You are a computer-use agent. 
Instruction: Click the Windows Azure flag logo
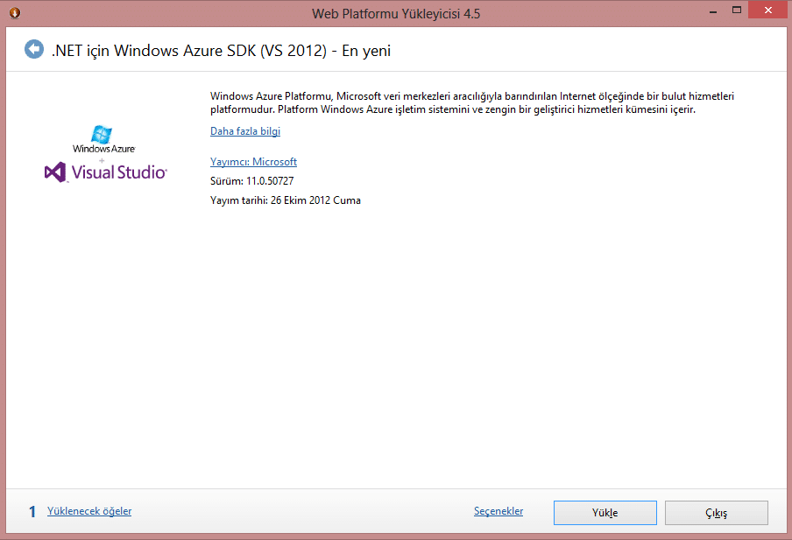click(102, 134)
